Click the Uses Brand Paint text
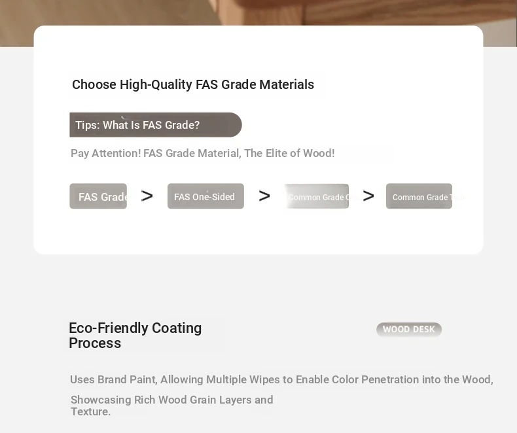The width and height of the screenshot is (517, 433). pyautogui.click(x=113, y=379)
